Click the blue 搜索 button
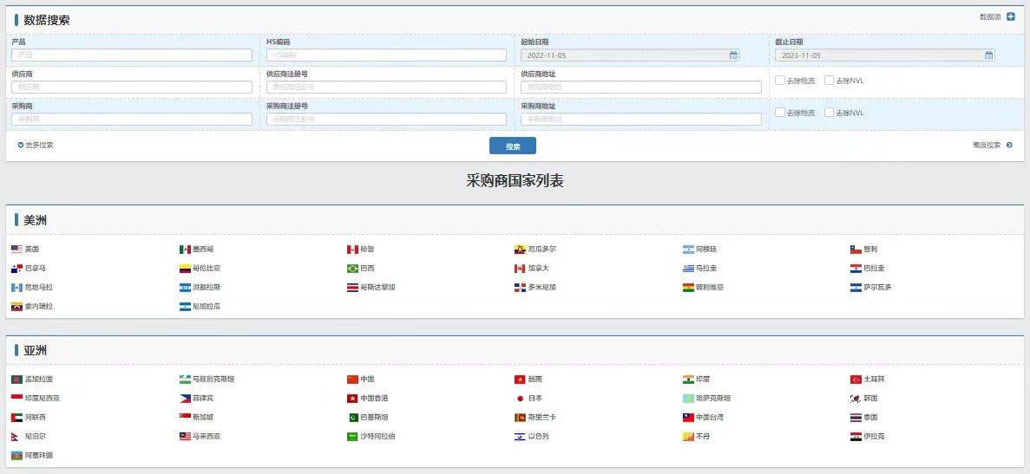Image resolution: width=1030 pixels, height=474 pixels. pyautogui.click(x=512, y=146)
